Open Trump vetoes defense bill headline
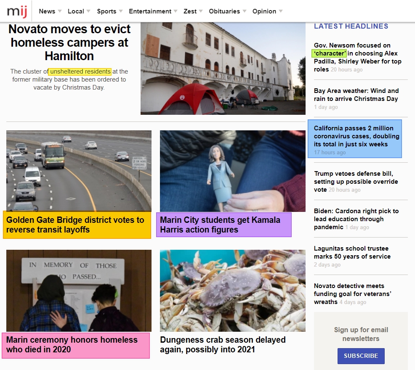This screenshot has height=370, width=415. [356, 182]
